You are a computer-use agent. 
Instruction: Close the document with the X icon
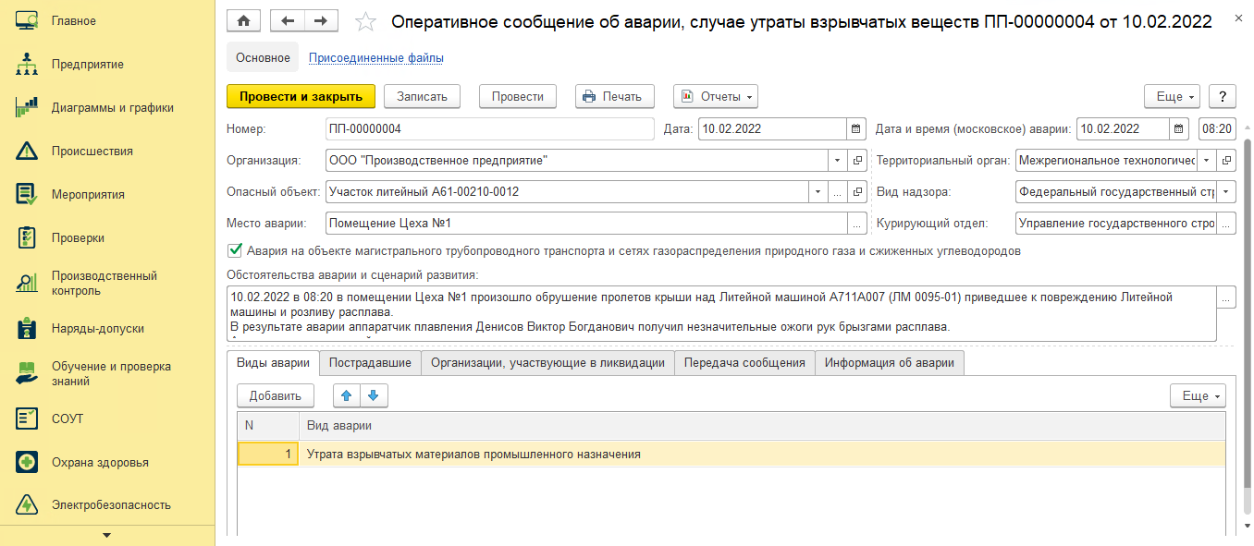click(x=1238, y=18)
